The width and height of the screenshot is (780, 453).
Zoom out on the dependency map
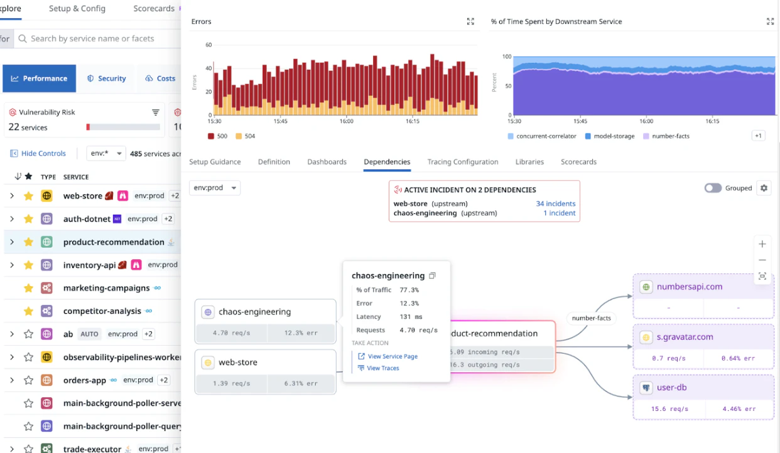pyautogui.click(x=762, y=260)
